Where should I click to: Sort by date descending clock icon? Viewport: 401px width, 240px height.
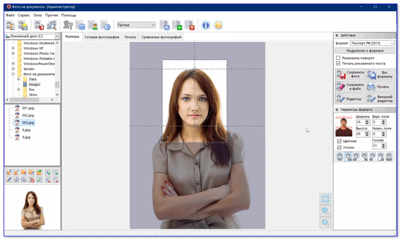tap(55, 180)
